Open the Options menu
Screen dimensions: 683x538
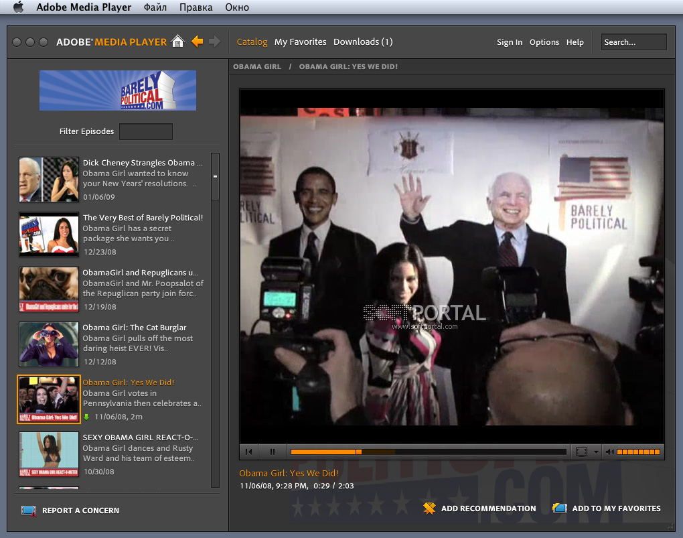click(544, 42)
